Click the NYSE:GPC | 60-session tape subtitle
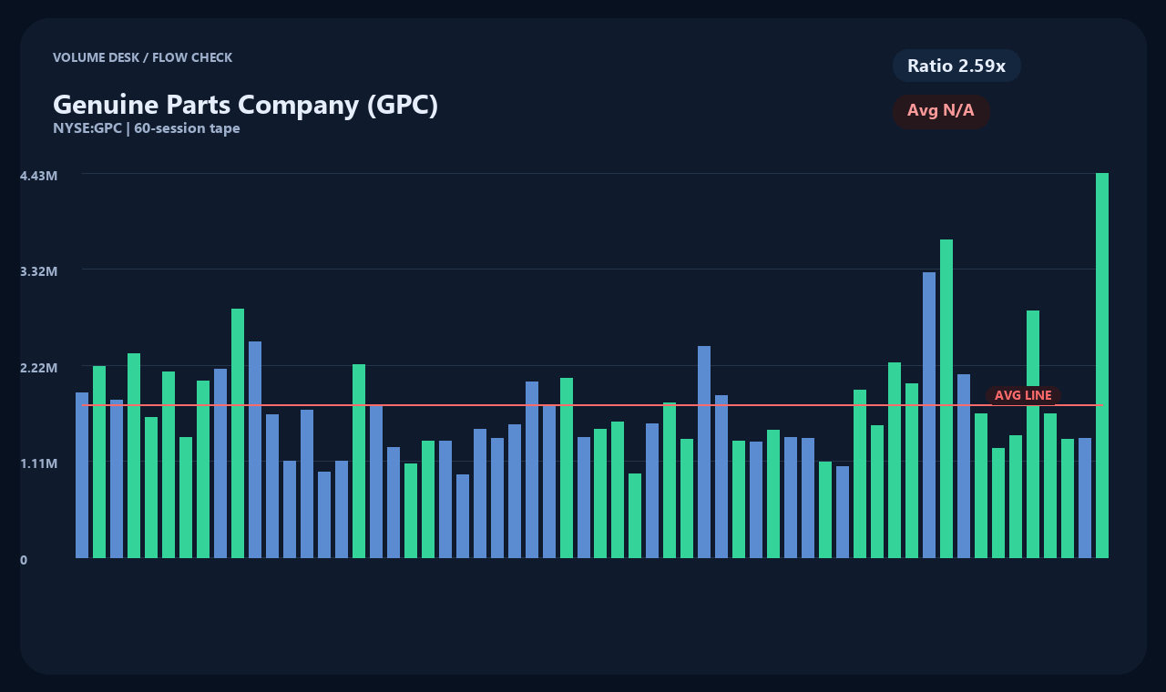Image resolution: width=1166 pixels, height=692 pixels. (x=147, y=128)
